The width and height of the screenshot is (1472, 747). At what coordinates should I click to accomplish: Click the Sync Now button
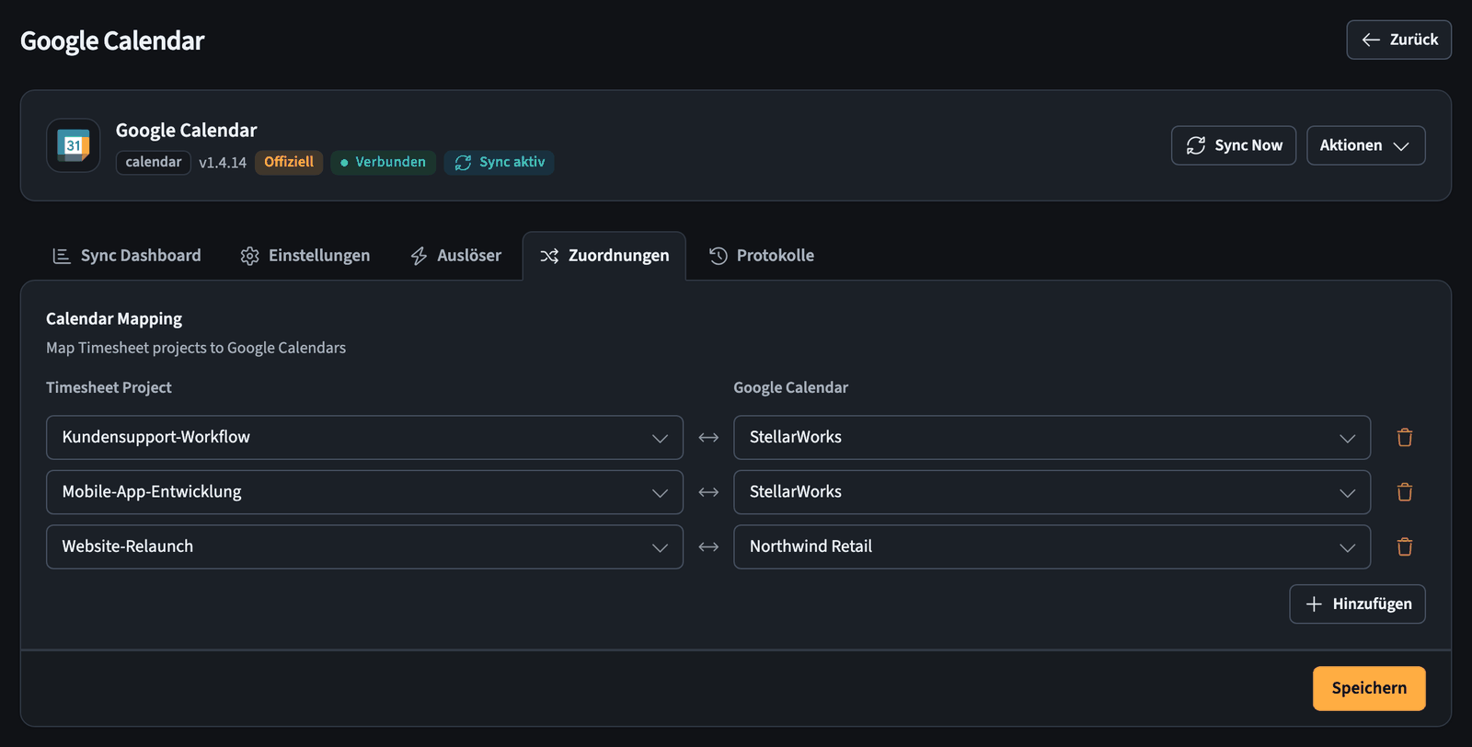pos(1233,145)
